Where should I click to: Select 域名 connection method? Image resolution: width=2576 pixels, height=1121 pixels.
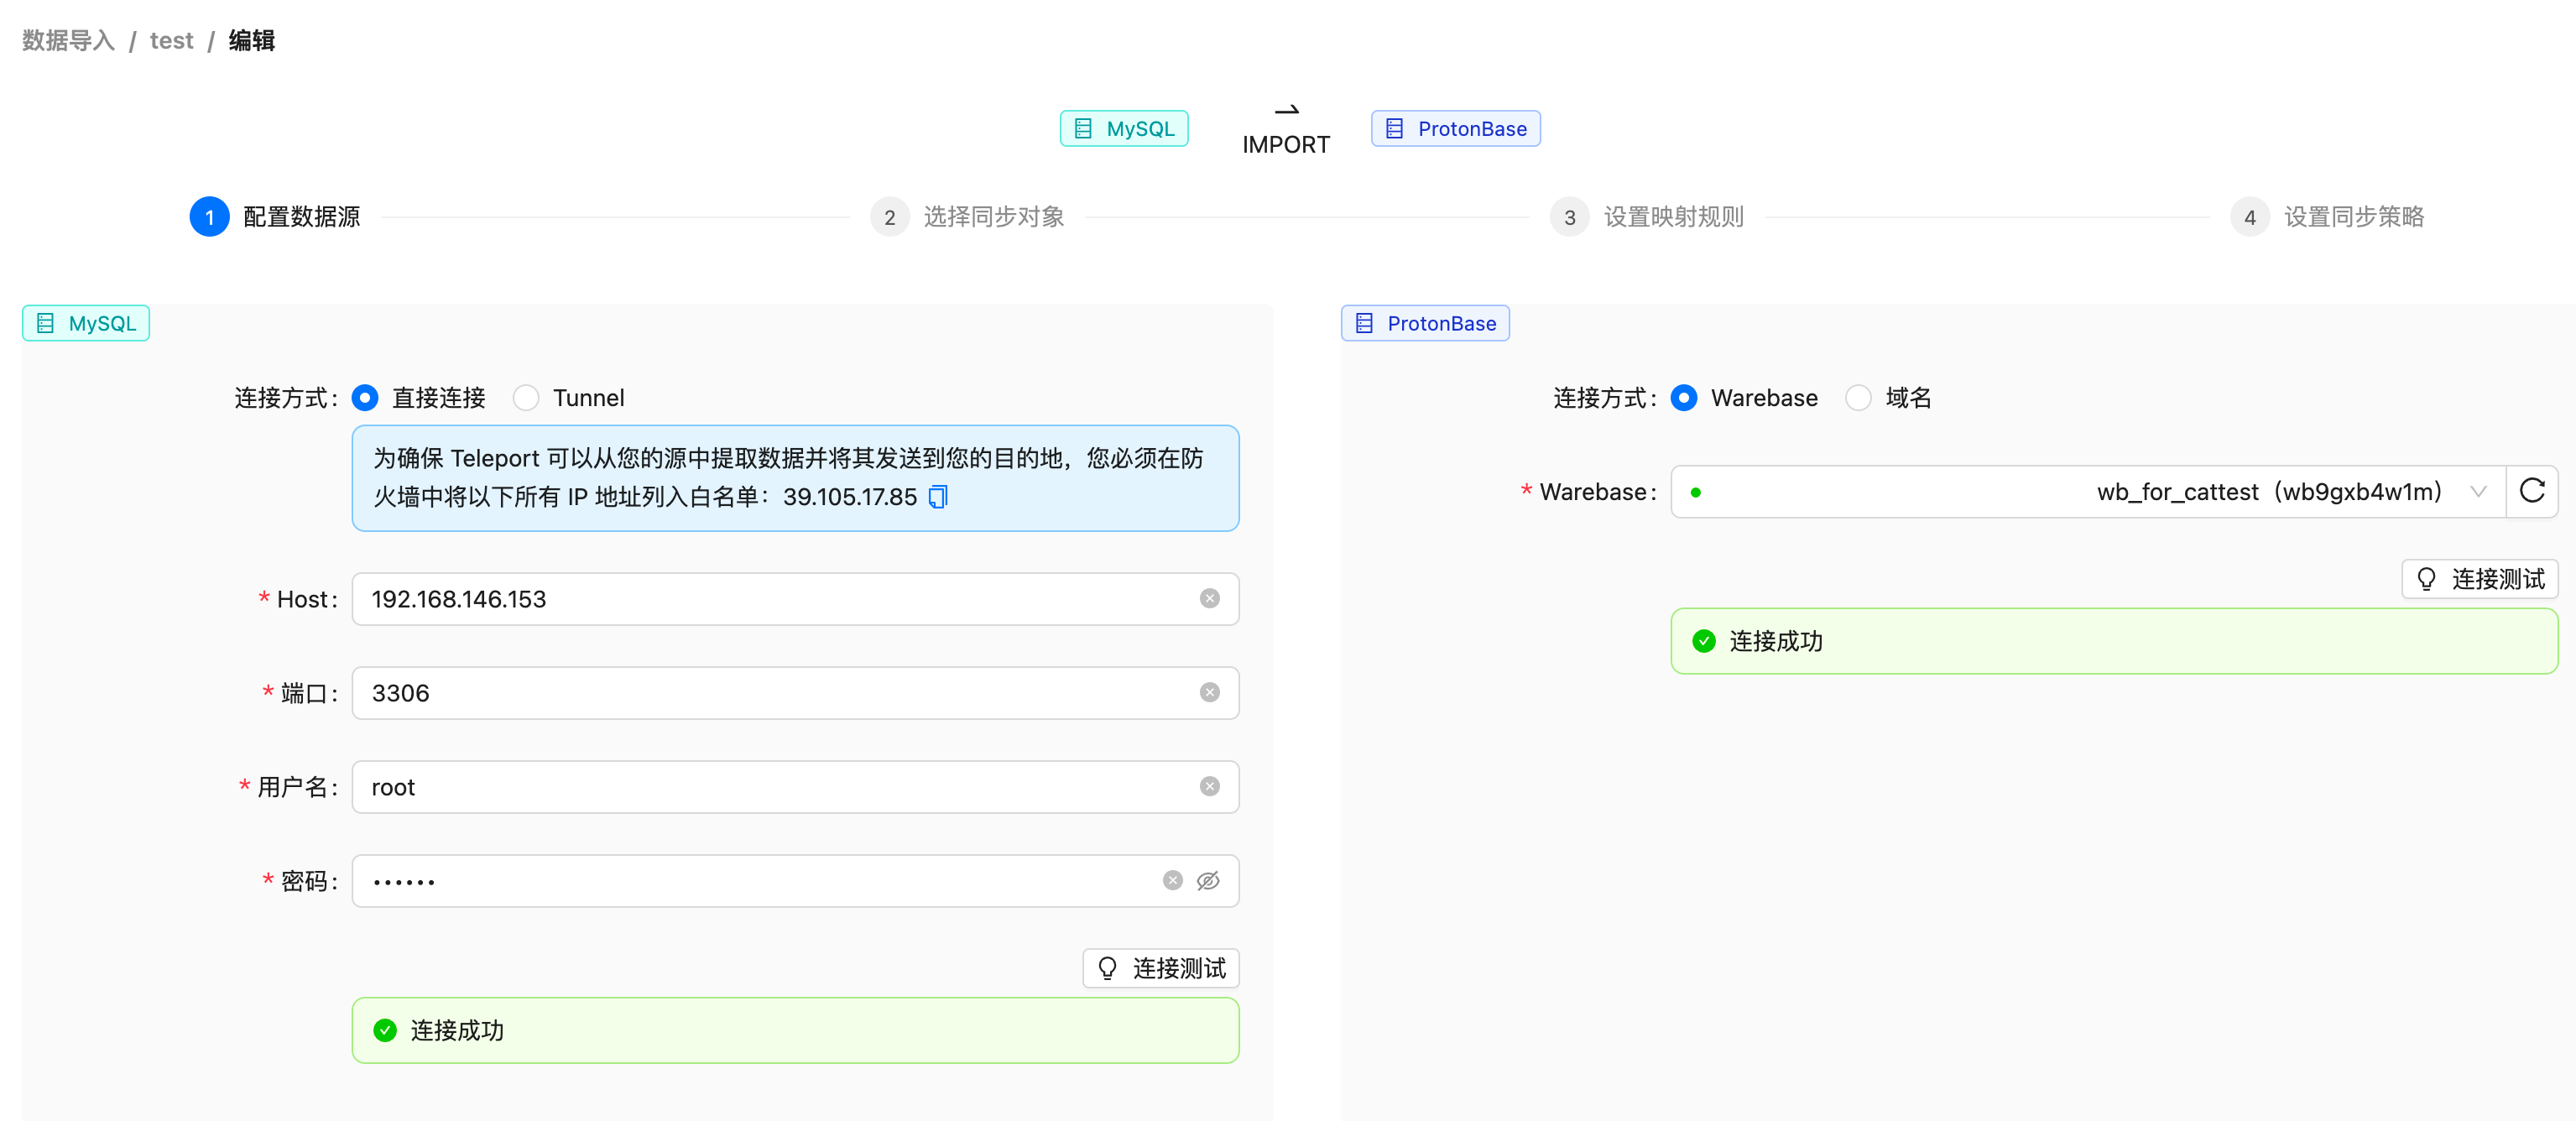pos(1858,398)
